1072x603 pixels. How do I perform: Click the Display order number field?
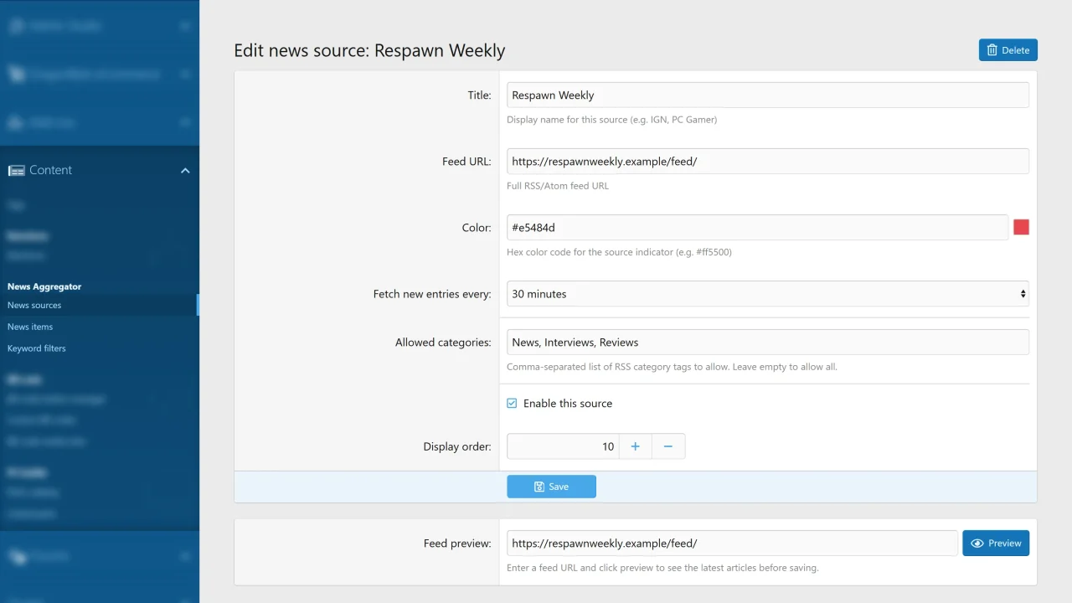click(563, 446)
